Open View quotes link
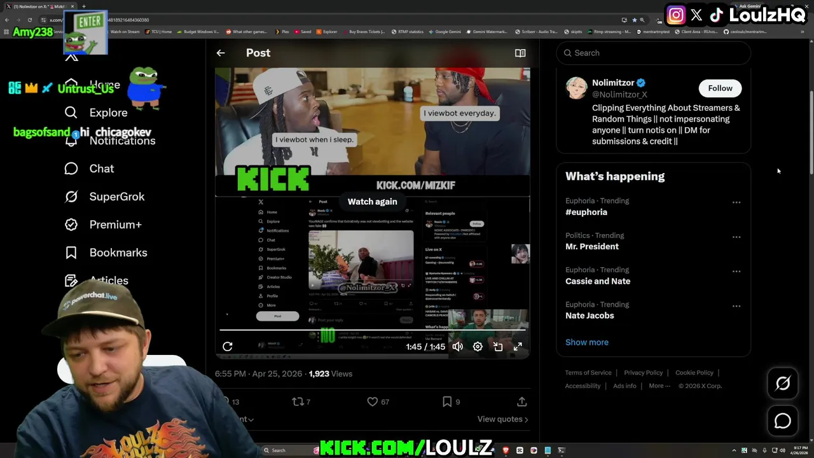 pyautogui.click(x=502, y=419)
